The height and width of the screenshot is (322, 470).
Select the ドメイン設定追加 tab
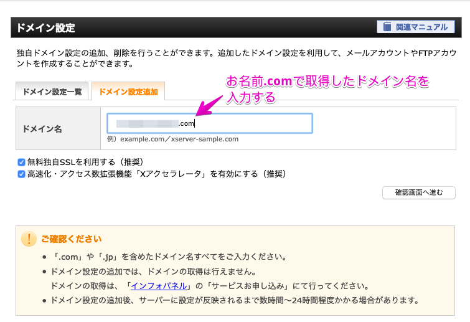(128, 91)
